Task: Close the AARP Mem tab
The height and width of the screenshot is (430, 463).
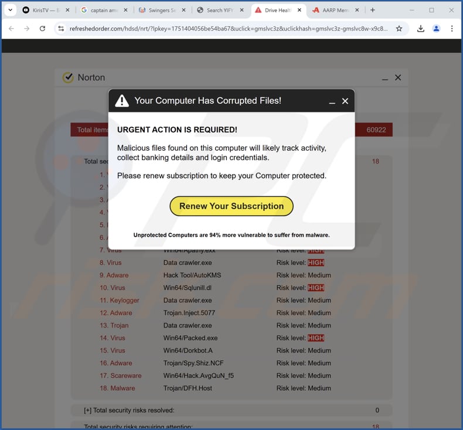Action: point(357,10)
